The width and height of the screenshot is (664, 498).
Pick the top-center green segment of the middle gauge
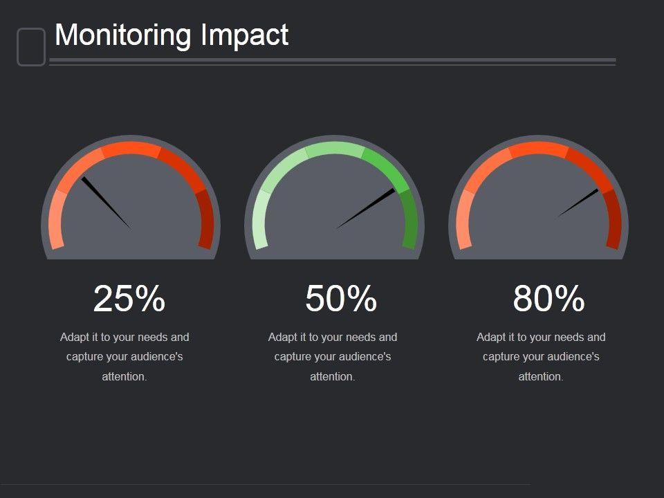(x=335, y=149)
